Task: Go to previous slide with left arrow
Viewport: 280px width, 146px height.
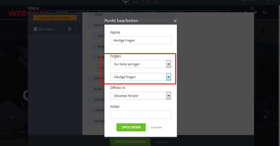Action: click(x=12, y=117)
